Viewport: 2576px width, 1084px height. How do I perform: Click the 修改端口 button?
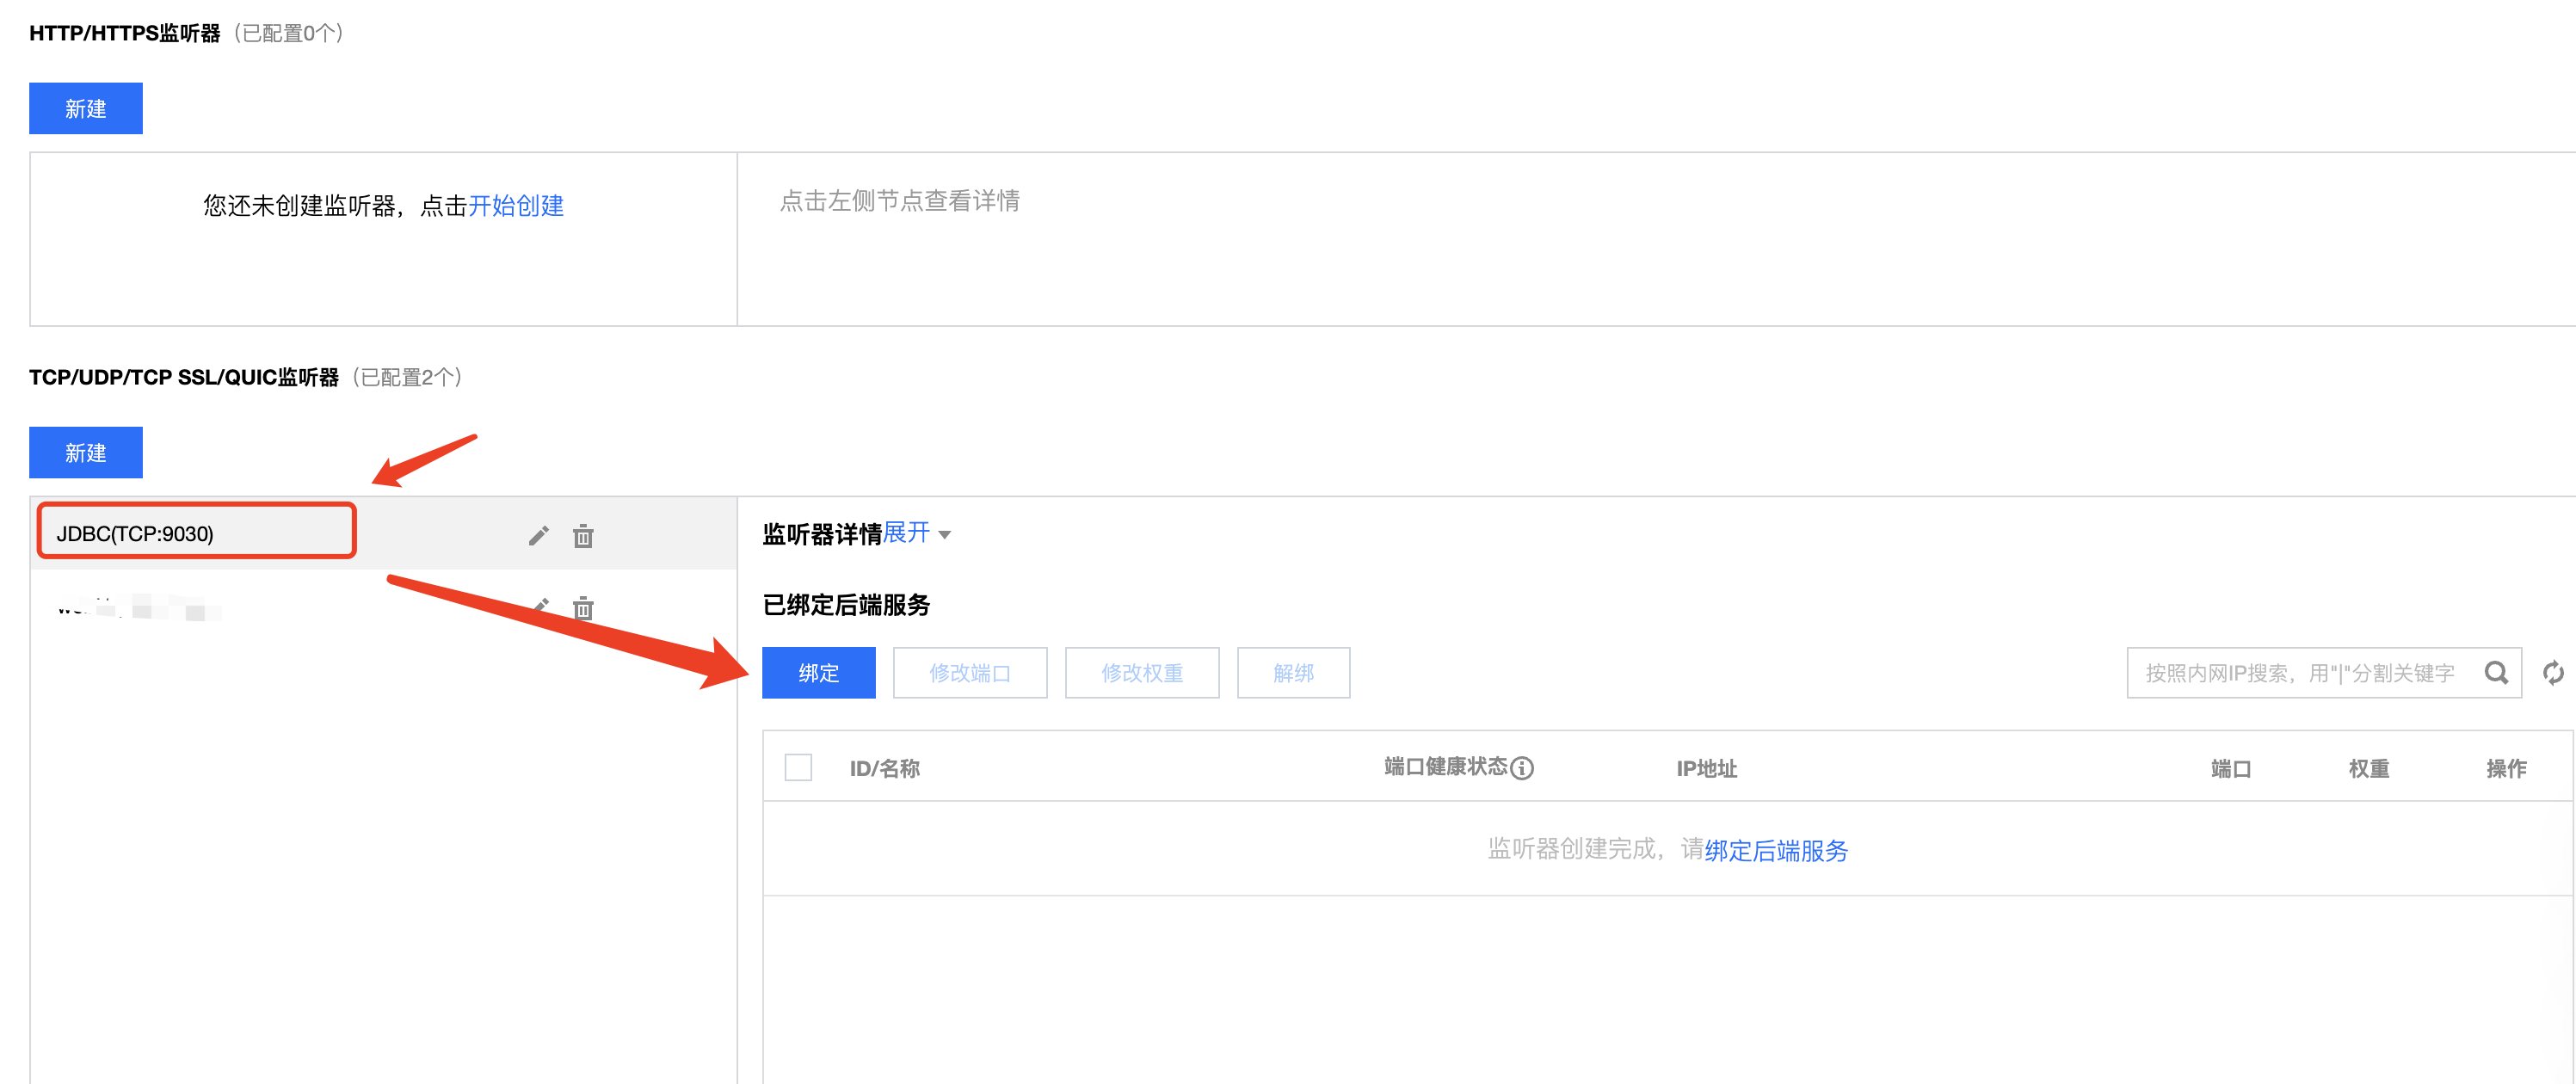pos(969,673)
